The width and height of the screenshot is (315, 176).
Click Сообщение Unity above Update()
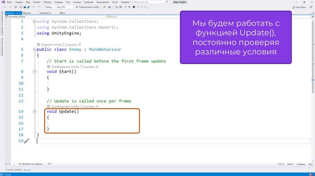[x=65, y=106]
